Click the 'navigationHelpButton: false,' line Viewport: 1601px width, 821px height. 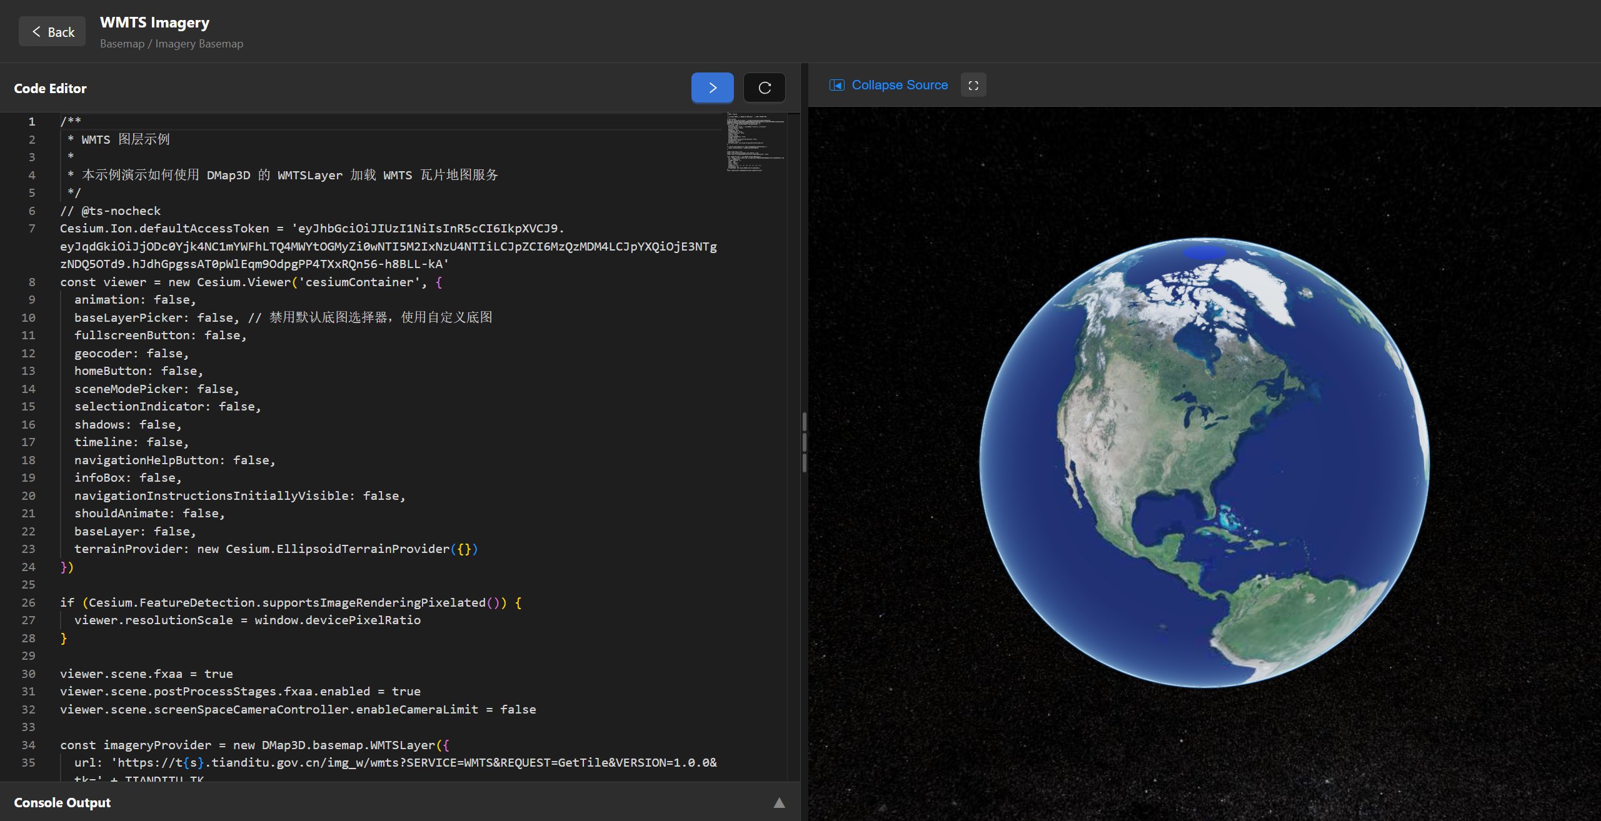(175, 460)
